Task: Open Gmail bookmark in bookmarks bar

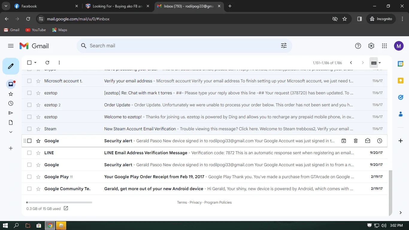Action: coord(11,30)
